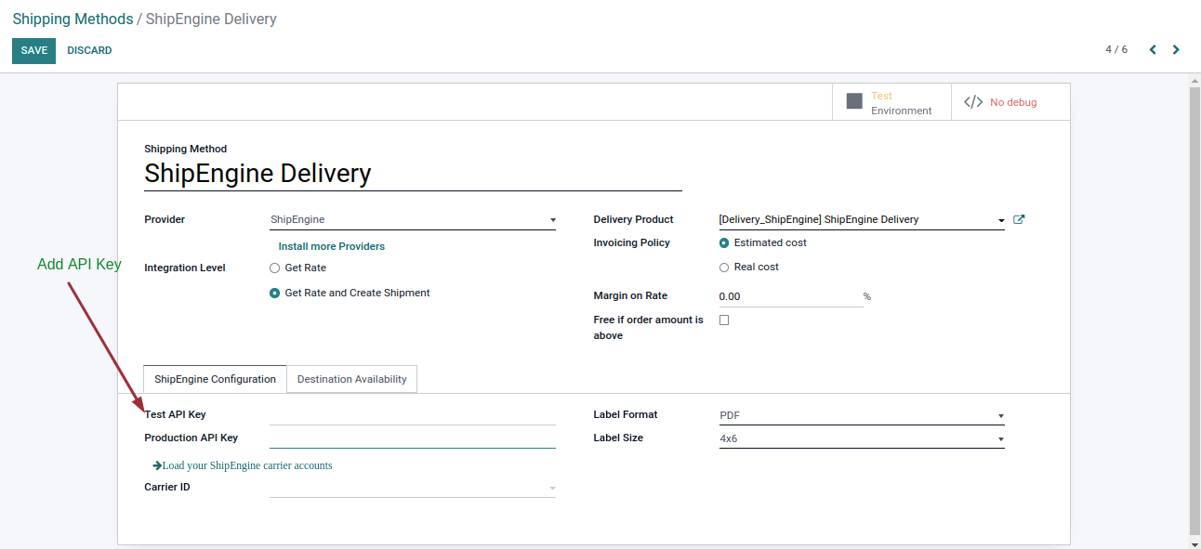
Task: Click the scrollbar down arrow
Action: point(1195,543)
